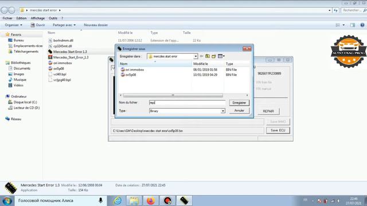
Task: Open the Affichage menu
Action: point(38,18)
